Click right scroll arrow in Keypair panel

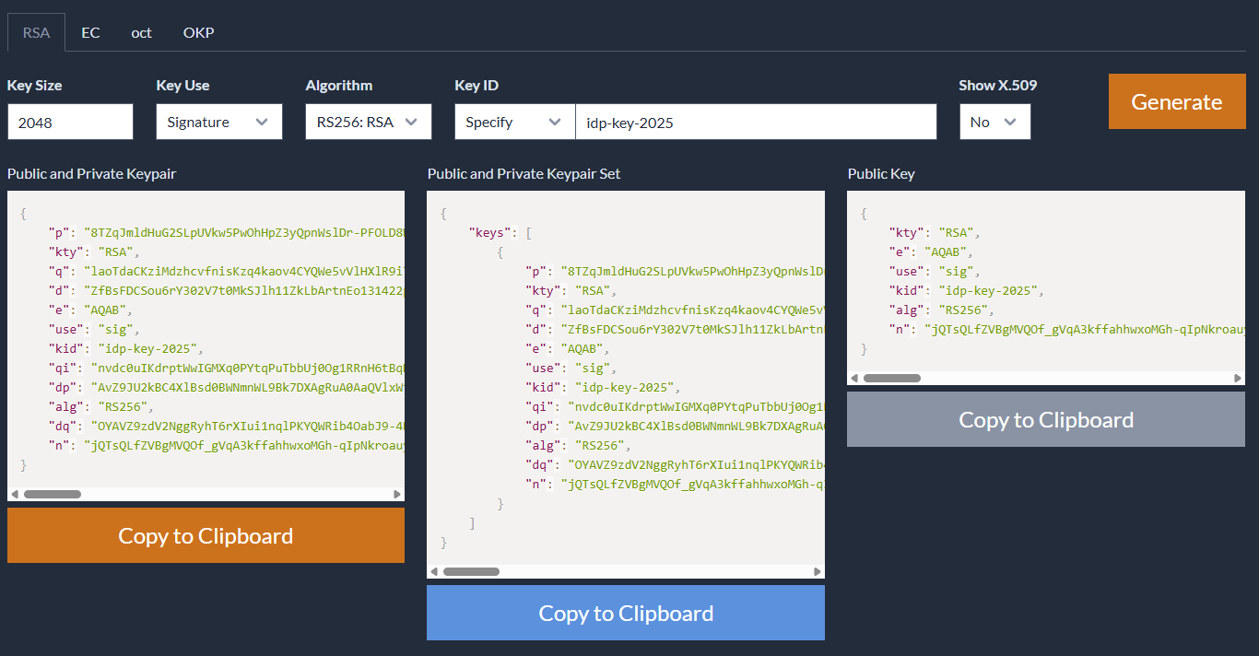[x=397, y=494]
